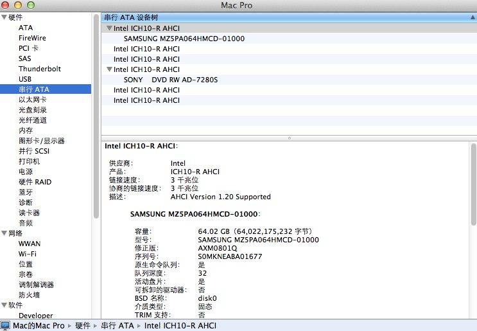Viewport: 477px width, 331px height.
Task: Collapse the first Intel ICH10-R AHCI node
Action: 109,28
